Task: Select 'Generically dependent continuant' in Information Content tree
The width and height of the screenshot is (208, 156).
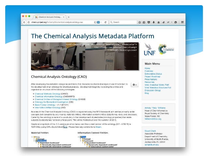Action: tap(103, 145)
